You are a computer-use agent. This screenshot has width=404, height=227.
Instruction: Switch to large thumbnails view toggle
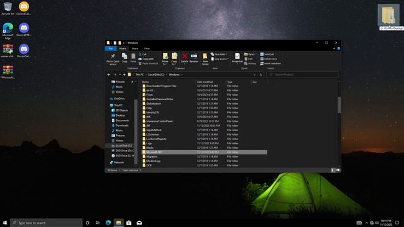338,170
